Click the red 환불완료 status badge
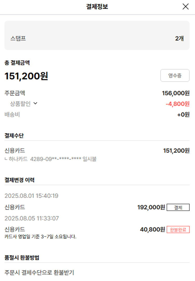This screenshot has width=195, height=281. [x=178, y=230]
